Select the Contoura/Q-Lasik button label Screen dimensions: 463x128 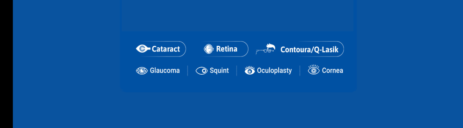(309, 49)
